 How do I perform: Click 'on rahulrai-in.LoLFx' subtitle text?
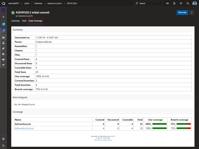pyautogui.click(x=24, y=16)
